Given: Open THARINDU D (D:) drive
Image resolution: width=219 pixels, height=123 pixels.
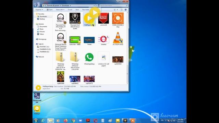Looking at the screenshot, I should click(45, 49).
